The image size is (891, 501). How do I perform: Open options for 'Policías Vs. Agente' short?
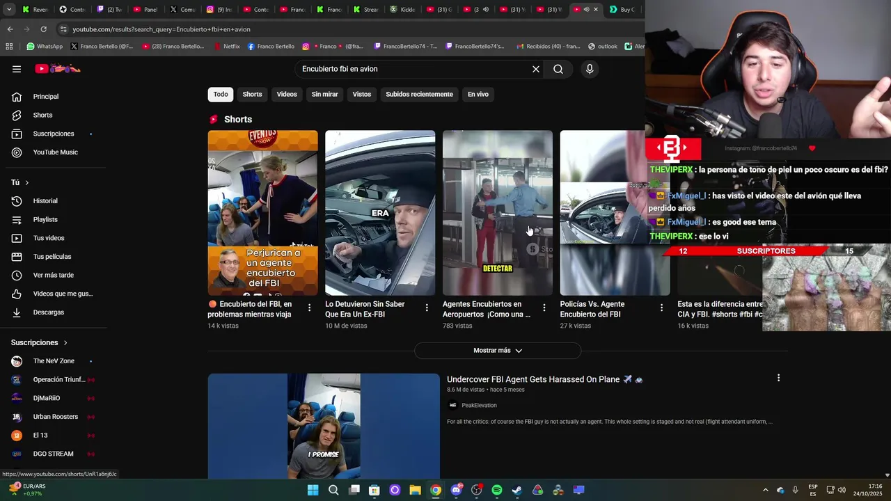point(662,308)
